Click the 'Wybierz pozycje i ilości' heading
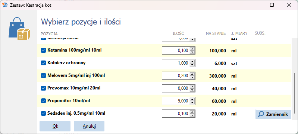Screen dimensions: 298x134 81,22
